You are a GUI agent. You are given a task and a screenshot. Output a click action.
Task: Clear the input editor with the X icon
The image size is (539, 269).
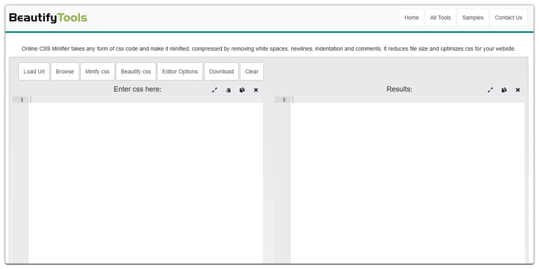pyautogui.click(x=256, y=90)
